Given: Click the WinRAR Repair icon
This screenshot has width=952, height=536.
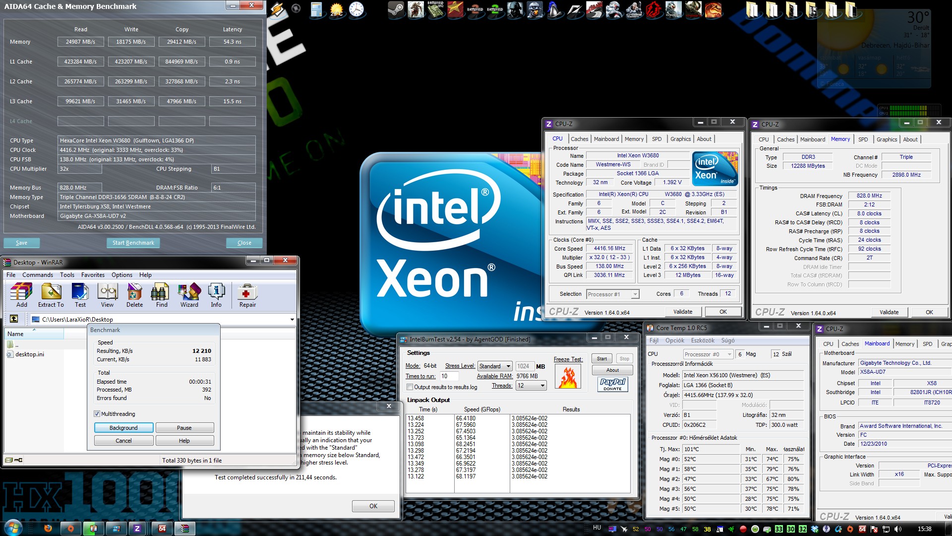Looking at the screenshot, I should tap(247, 295).
